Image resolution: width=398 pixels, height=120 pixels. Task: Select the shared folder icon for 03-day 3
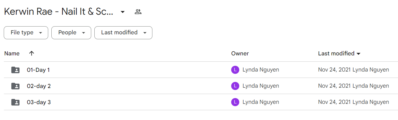(x=15, y=102)
